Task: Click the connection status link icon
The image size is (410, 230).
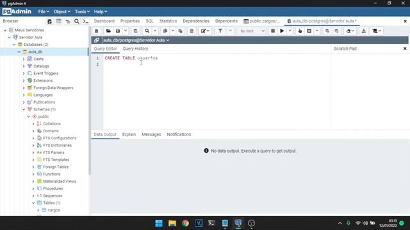Action: tap(97, 40)
